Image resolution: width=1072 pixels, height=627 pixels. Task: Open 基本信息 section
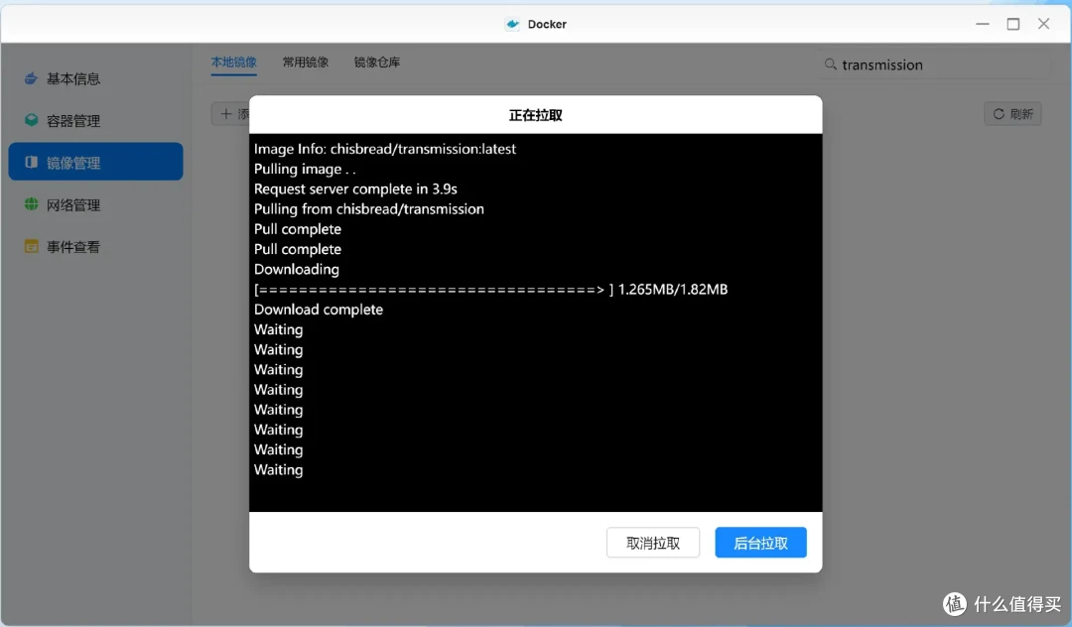[95, 78]
